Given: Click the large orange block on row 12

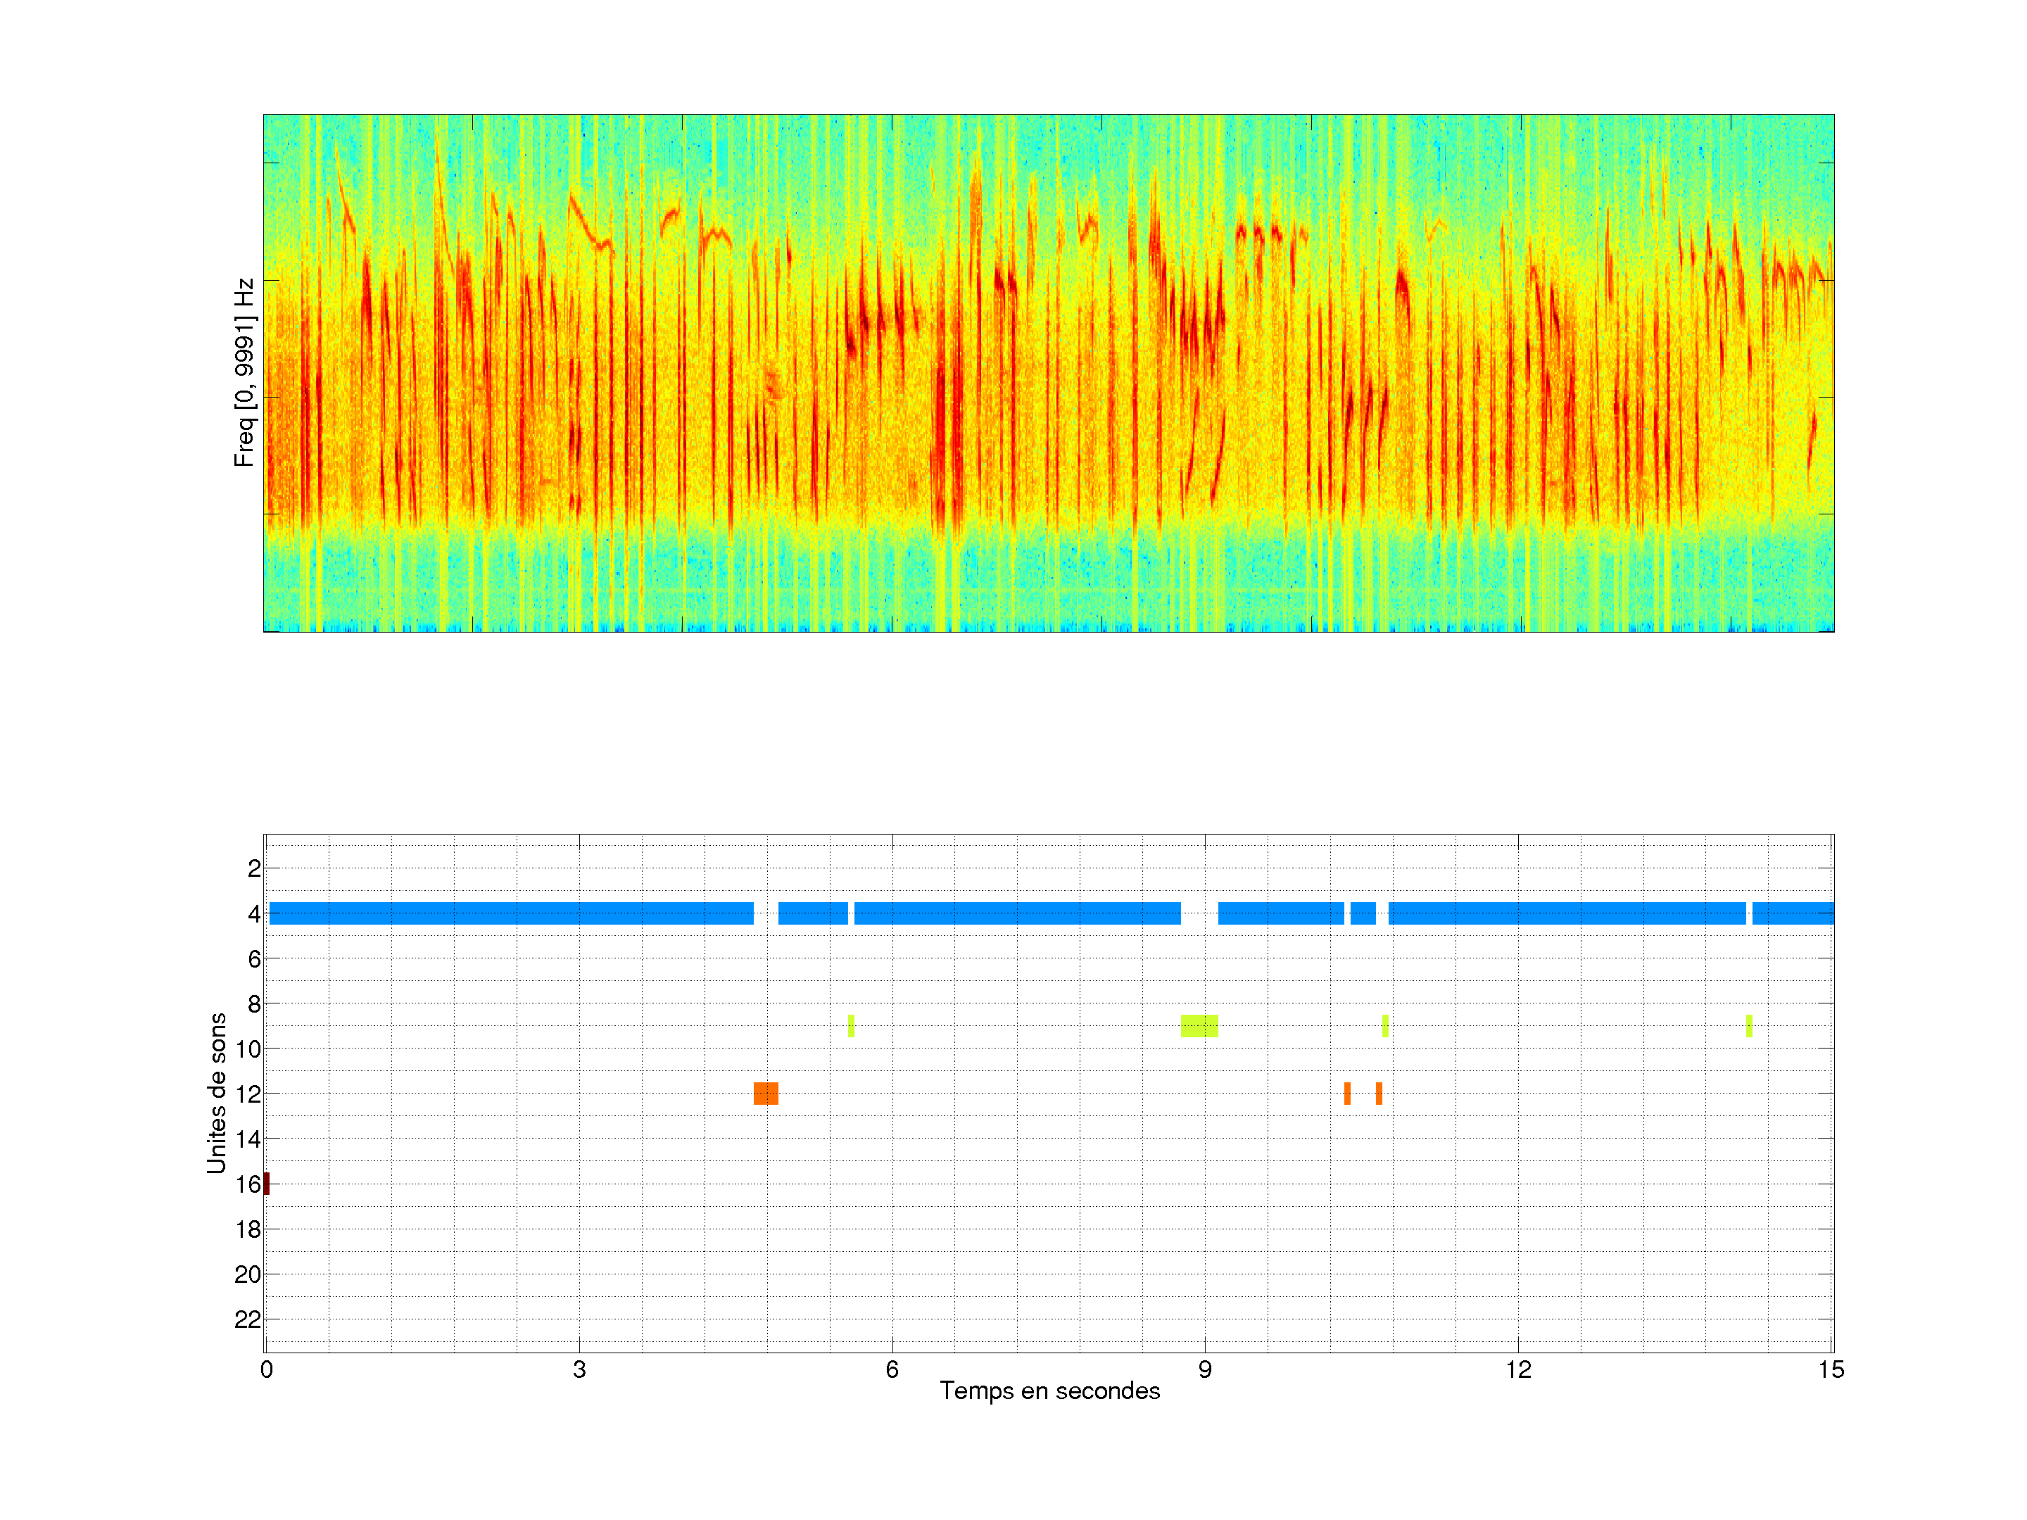Looking at the screenshot, I should click(x=766, y=1093).
